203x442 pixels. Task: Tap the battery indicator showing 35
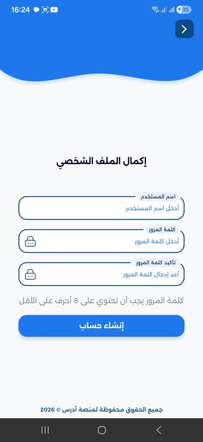184,10
